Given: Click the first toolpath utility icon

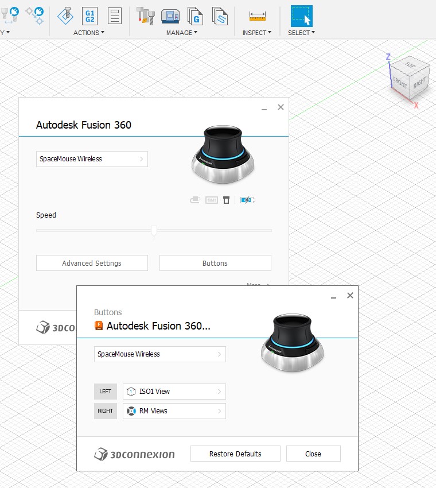Looking at the screenshot, I should [x=10, y=16].
